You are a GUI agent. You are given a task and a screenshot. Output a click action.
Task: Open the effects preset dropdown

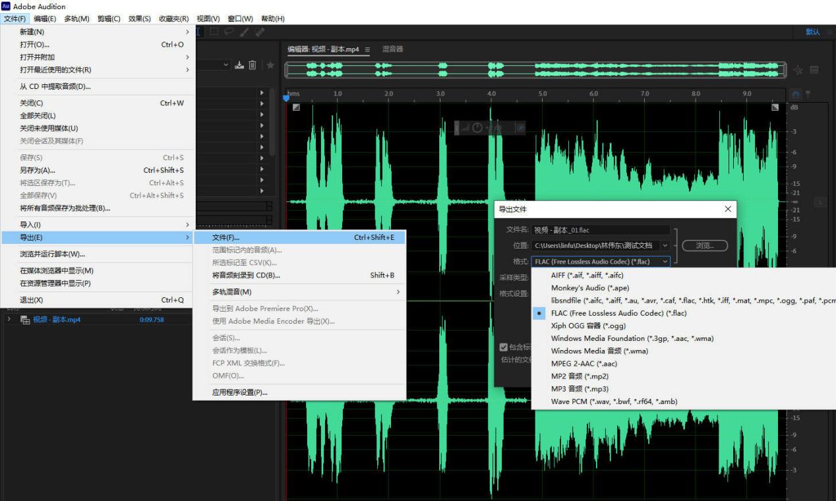point(226,65)
